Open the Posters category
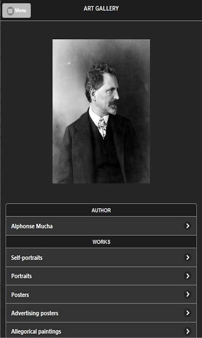This screenshot has height=338, width=202. [x=101, y=294]
